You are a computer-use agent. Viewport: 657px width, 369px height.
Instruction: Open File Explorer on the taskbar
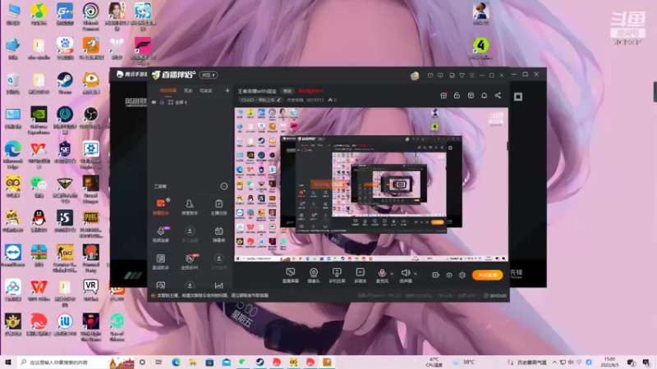[x=193, y=362]
